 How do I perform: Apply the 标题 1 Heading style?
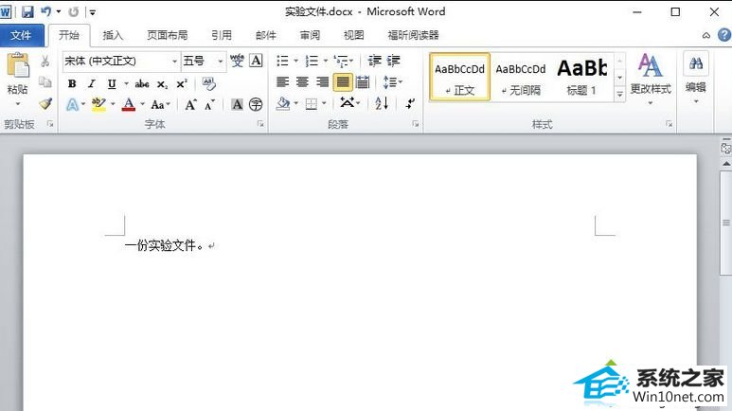(x=581, y=77)
